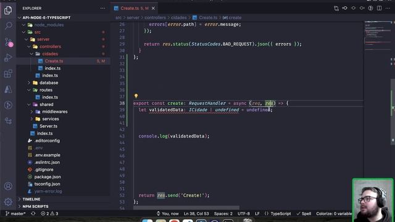Click UTF-8 encoding in status bar
This screenshot has height=222, width=395.
(244, 214)
